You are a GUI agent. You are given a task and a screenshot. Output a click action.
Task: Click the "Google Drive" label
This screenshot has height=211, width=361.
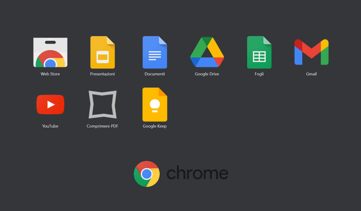[x=207, y=74]
